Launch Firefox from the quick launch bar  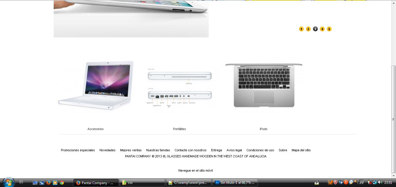coord(48,183)
